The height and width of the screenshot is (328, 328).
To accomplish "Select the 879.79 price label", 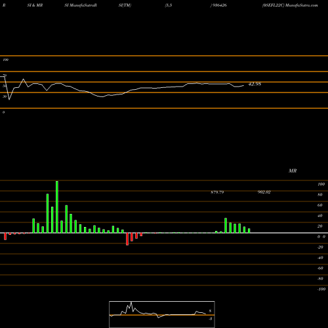I will click(217, 192).
